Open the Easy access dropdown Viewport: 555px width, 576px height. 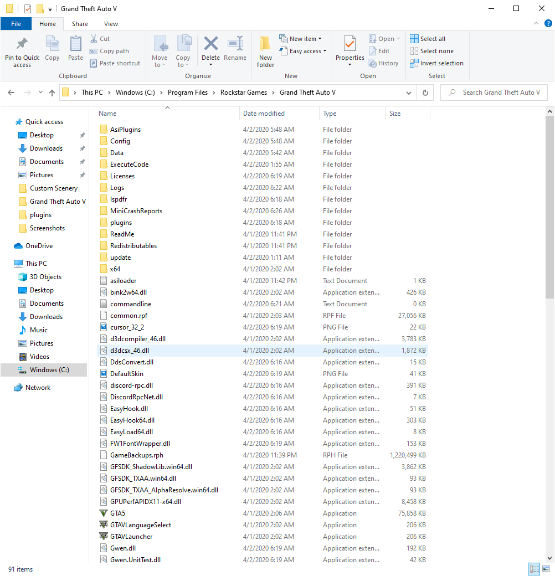pyautogui.click(x=304, y=51)
